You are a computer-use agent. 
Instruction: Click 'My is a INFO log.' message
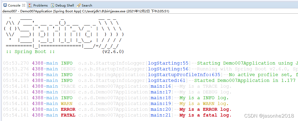tap(204, 98)
